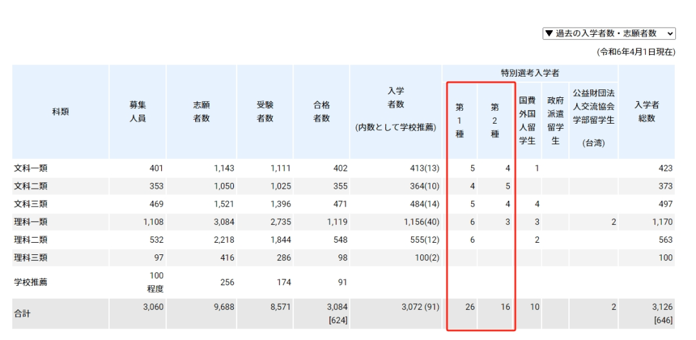The height and width of the screenshot is (340, 696).
Task: Click the 特別選考入学者 group header
Action: click(530, 73)
